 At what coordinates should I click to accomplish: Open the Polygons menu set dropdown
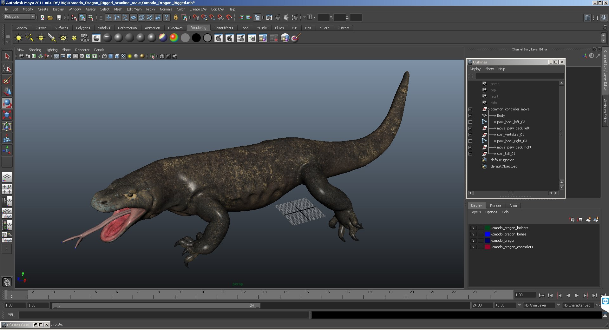(x=19, y=16)
